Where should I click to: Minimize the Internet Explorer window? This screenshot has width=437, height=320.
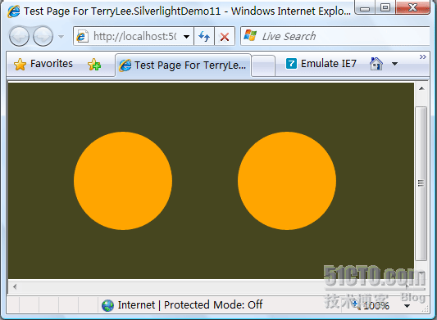(365, 7)
